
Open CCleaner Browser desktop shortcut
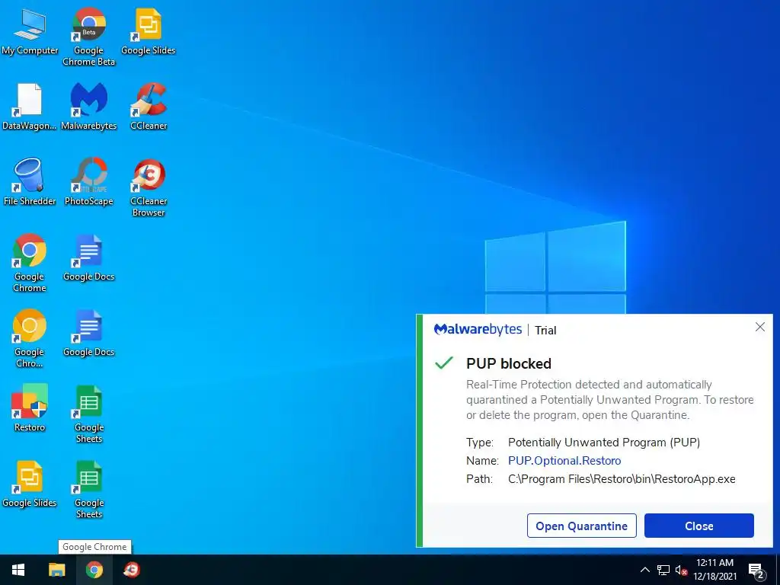point(149,188)
